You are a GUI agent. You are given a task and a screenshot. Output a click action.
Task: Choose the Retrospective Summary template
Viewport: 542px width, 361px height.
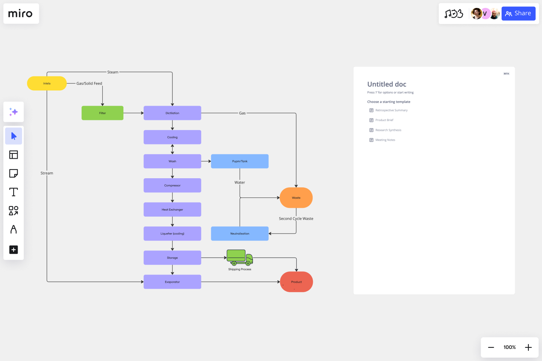tap(391, 111)
